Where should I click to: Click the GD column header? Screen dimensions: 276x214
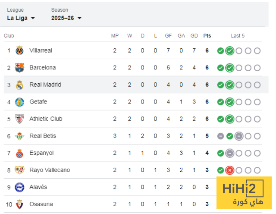point(194,36)
